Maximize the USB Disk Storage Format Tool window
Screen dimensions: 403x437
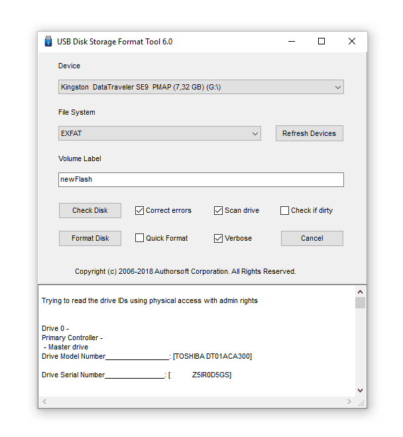[x=321, y=42]
